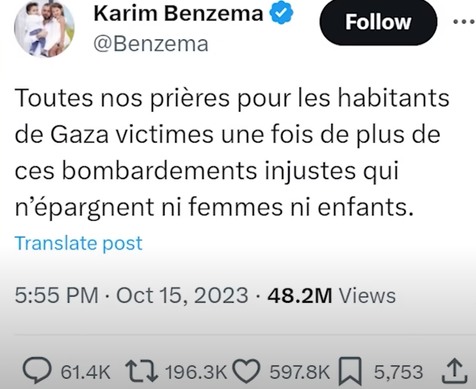Open Karim Benzema's profile picture
This screenshot has height=389, width=476.
click(44, 27)
